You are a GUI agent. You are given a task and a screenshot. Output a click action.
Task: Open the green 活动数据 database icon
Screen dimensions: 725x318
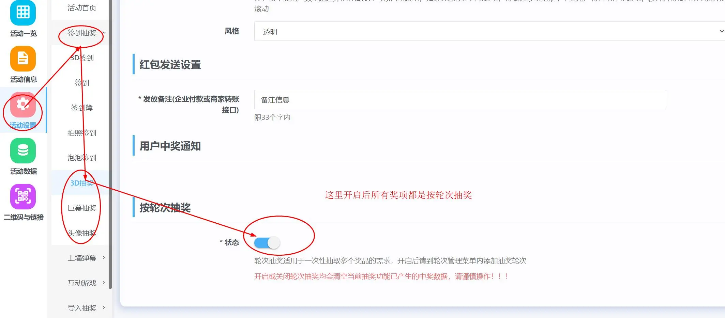(23, 150)
